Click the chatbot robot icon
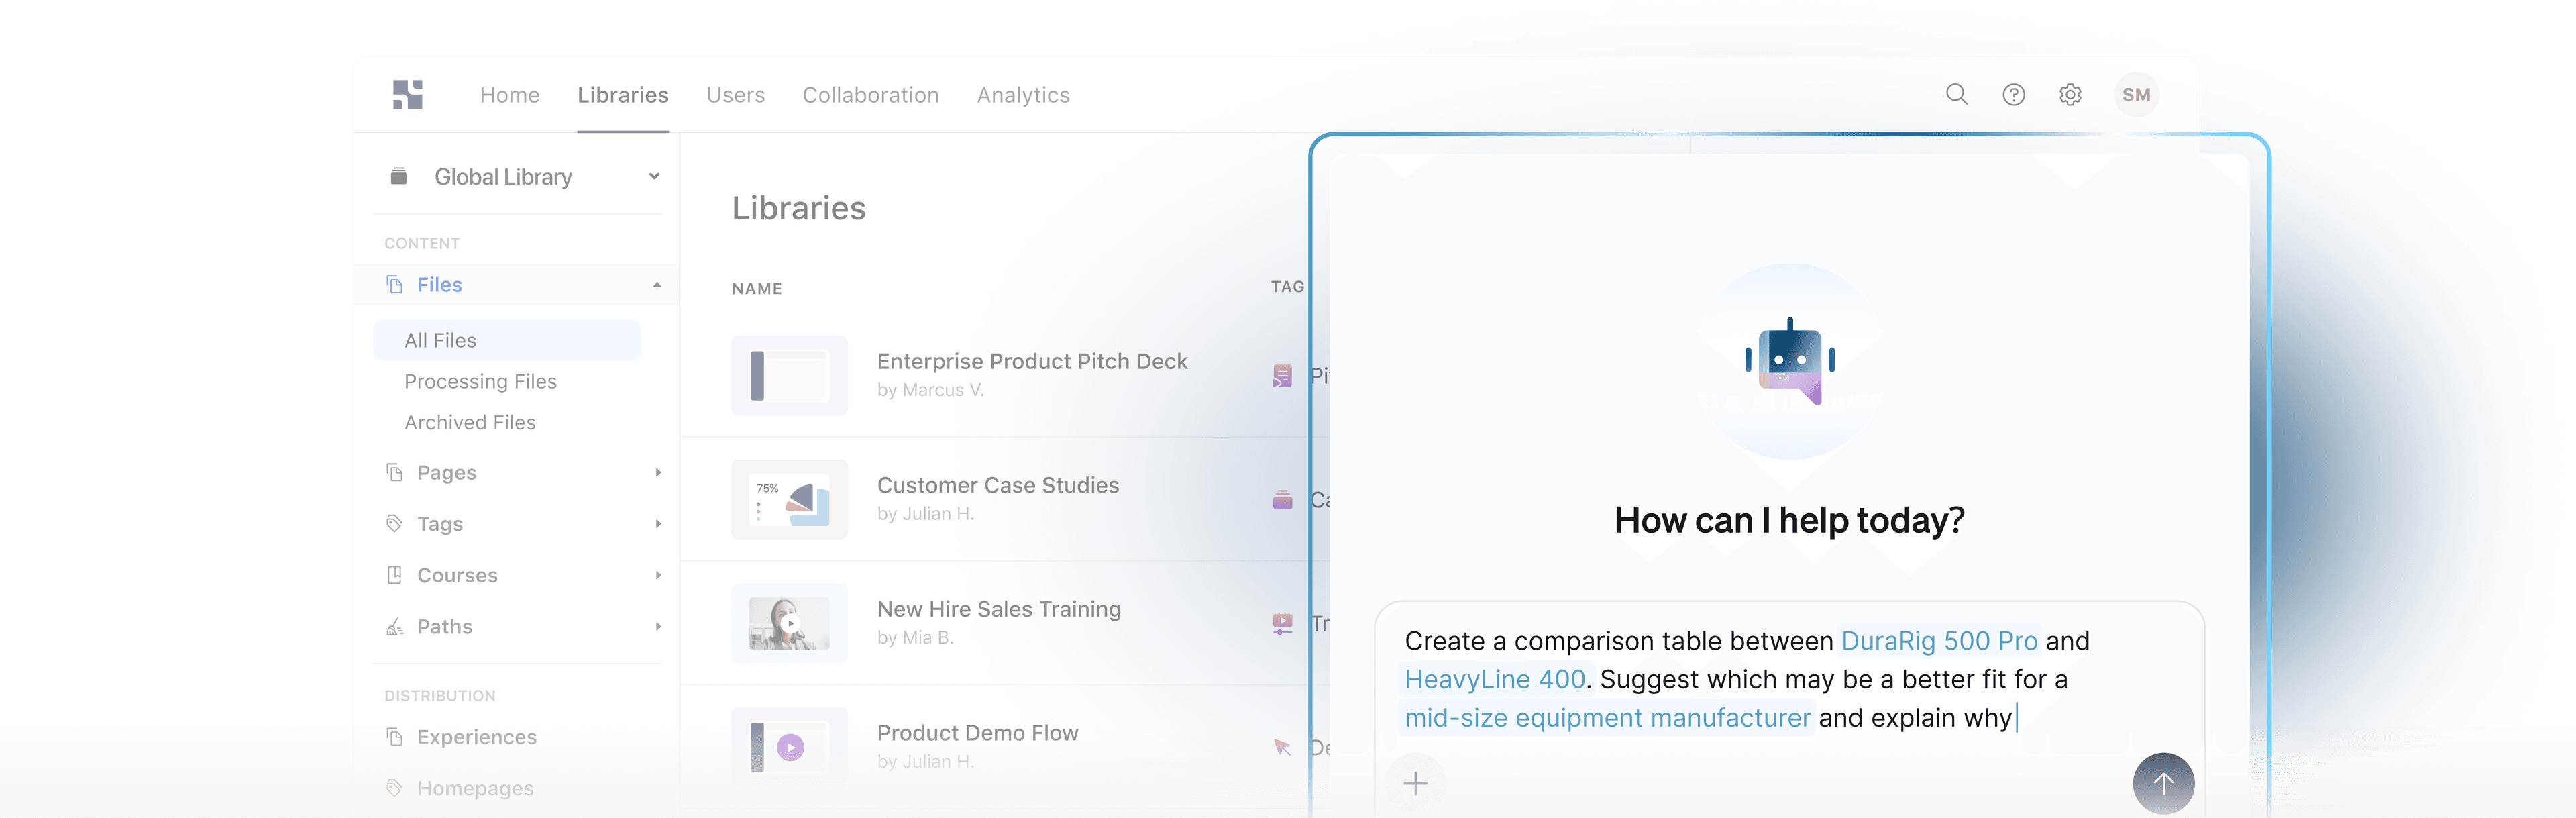 (1790, 361)
